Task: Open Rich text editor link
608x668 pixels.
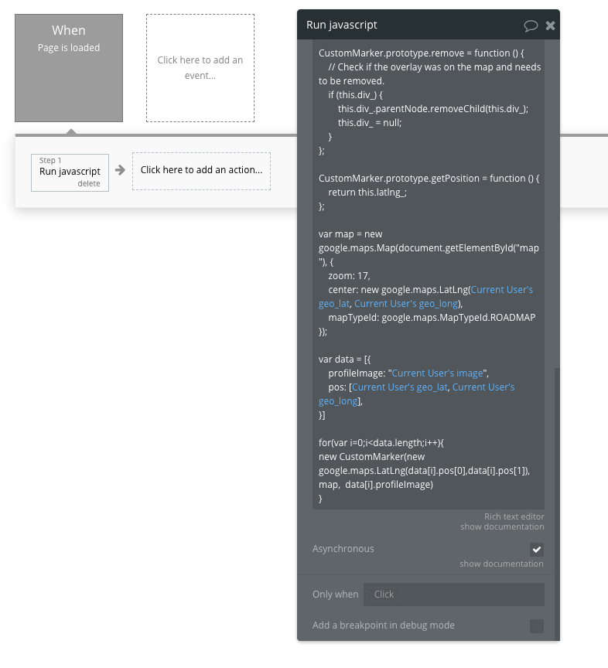Action: tap(514, 516)
